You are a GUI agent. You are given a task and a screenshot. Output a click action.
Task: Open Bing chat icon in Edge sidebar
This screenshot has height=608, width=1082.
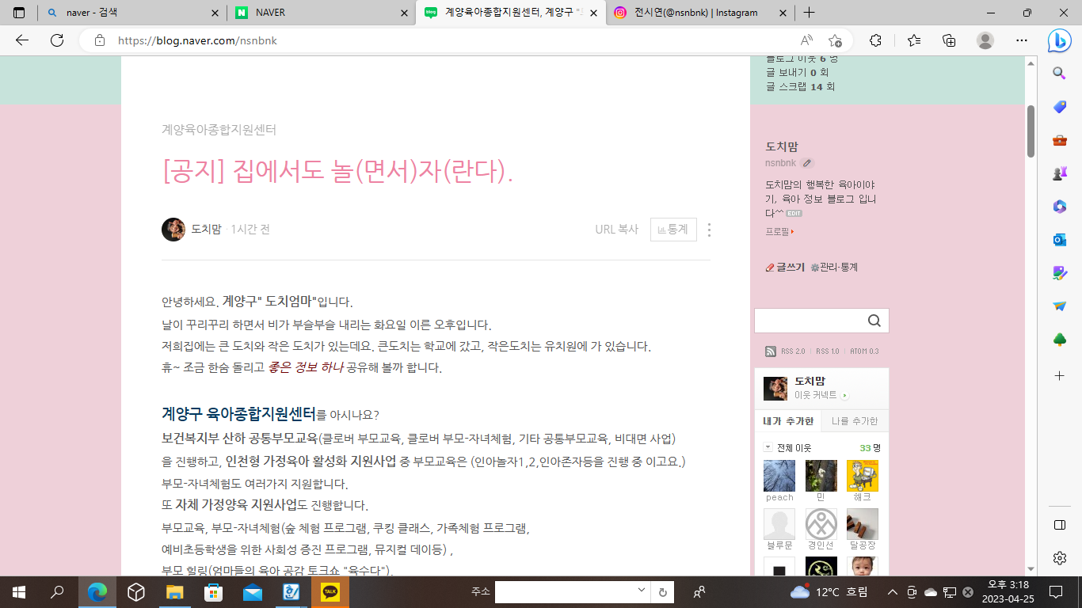click(1059, 40)
